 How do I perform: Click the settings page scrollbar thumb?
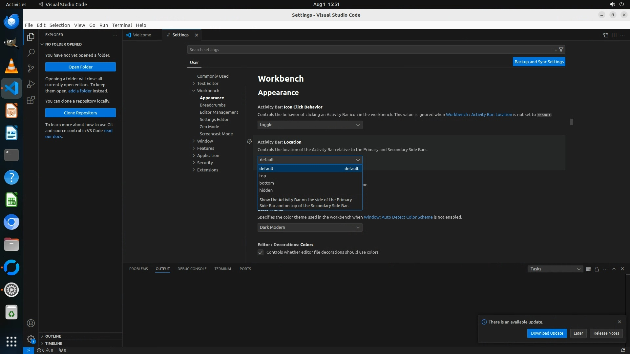[x=571, y=122]
